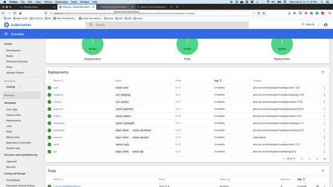The image size is (333, 187).
Task: Open the payment deployment link
Action: (58, 109)
